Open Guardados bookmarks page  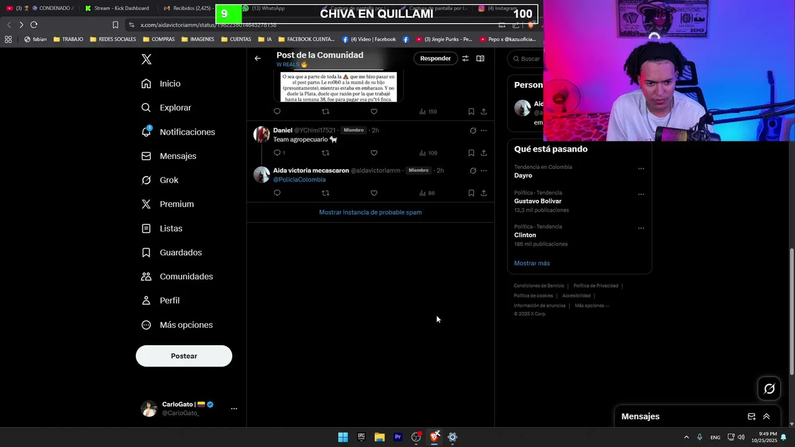[171, 253]
